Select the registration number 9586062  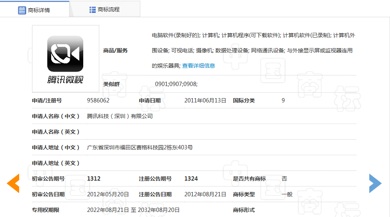point(98,100)
